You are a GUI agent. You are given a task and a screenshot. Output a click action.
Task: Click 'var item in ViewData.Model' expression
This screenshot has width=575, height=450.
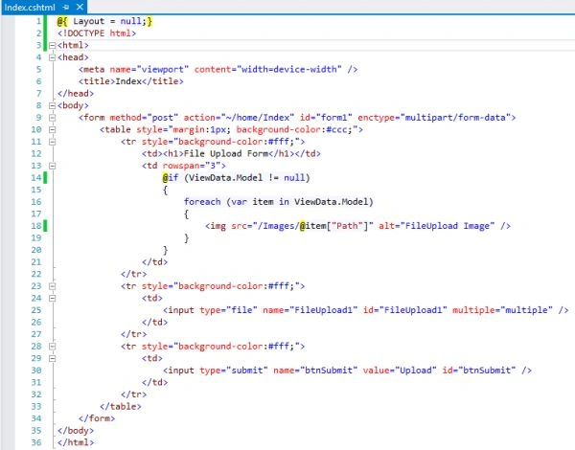(x=300, y=202)
